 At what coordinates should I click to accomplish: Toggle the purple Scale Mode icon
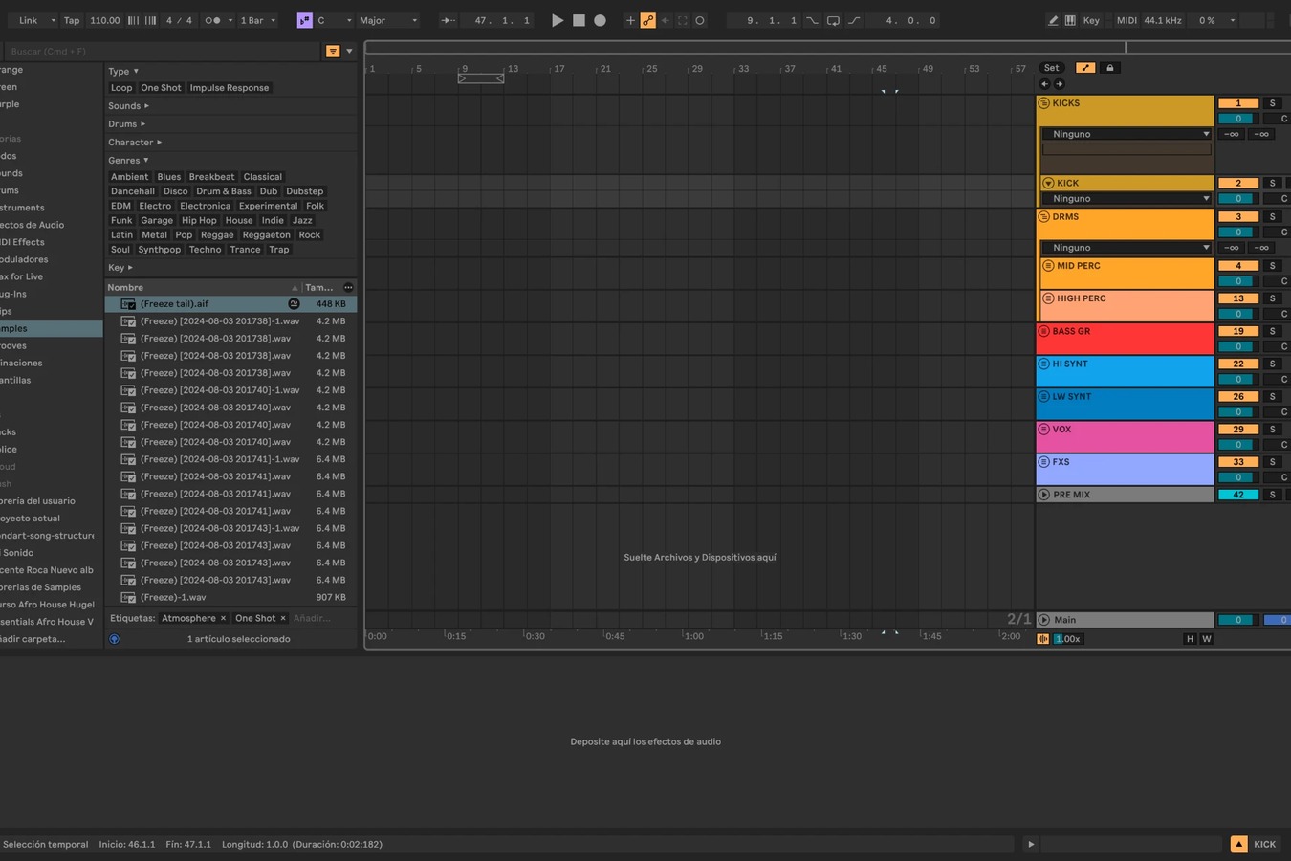click(304, 20)
